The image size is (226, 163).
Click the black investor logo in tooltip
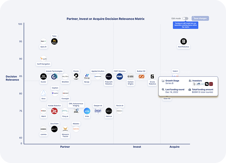point(207,84)
